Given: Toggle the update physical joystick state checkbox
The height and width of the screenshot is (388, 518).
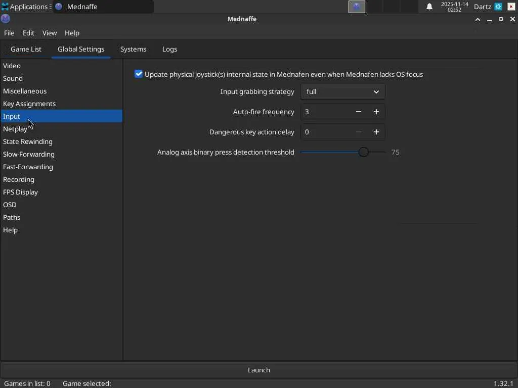Looking at the screenshot, I should 139,74.
